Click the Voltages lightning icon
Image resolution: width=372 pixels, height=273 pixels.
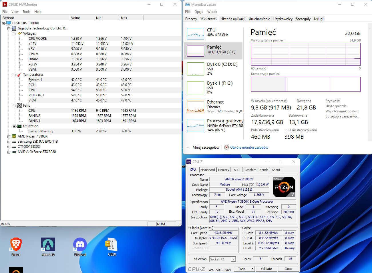click(x=19, y=33)
